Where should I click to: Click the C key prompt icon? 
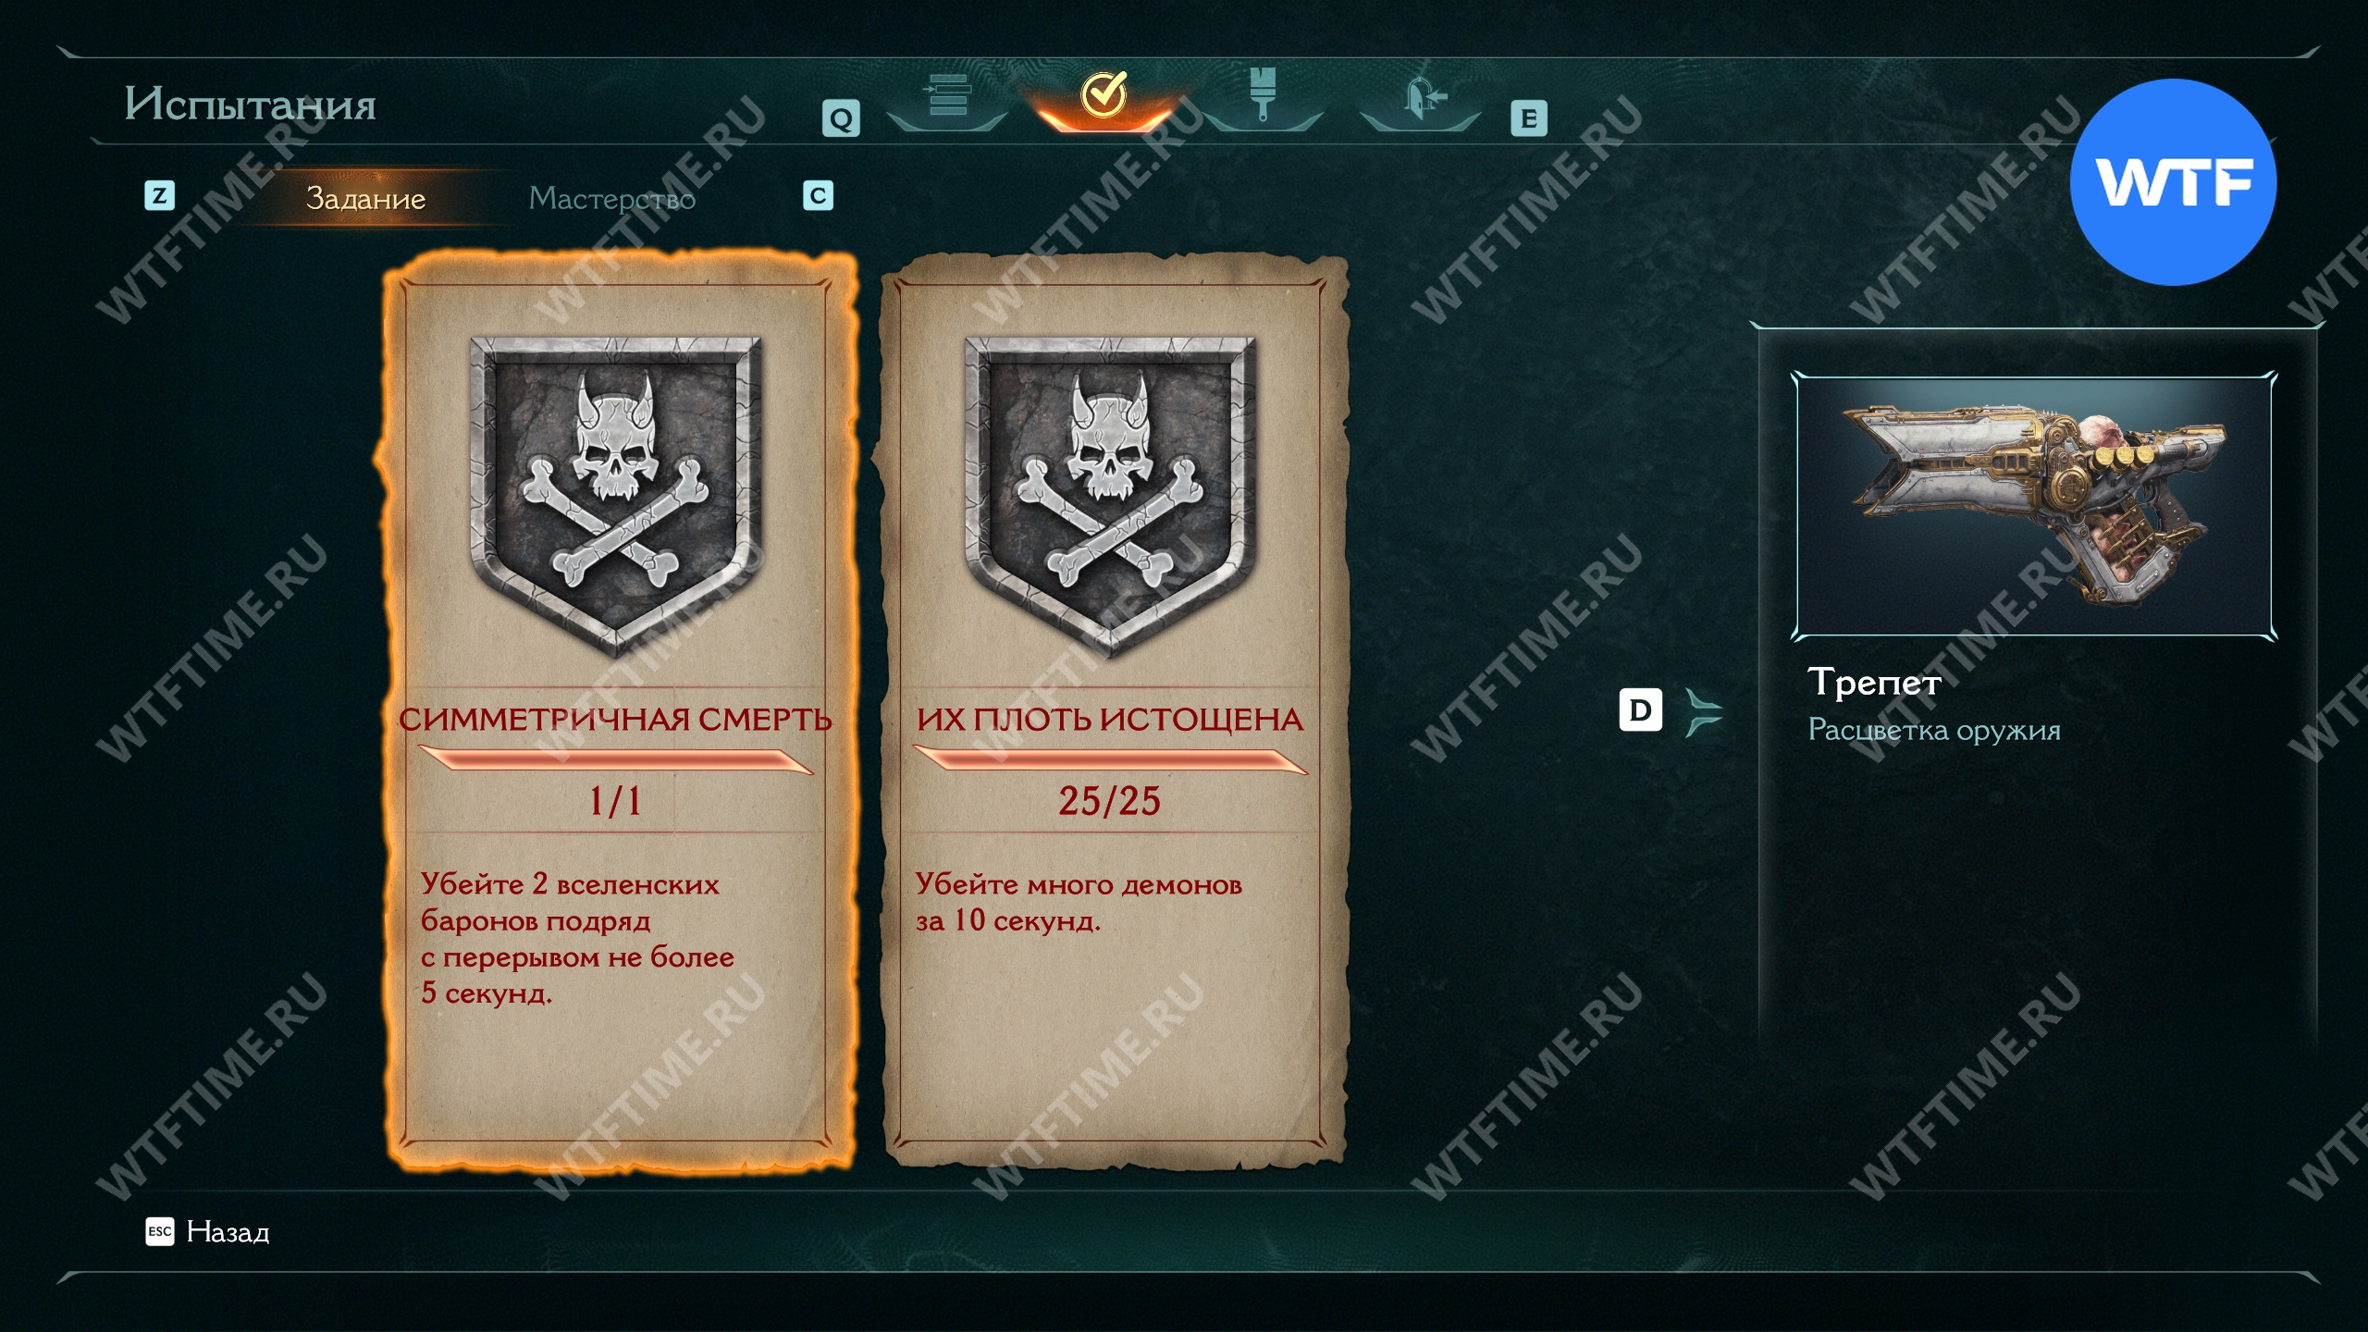818,195
